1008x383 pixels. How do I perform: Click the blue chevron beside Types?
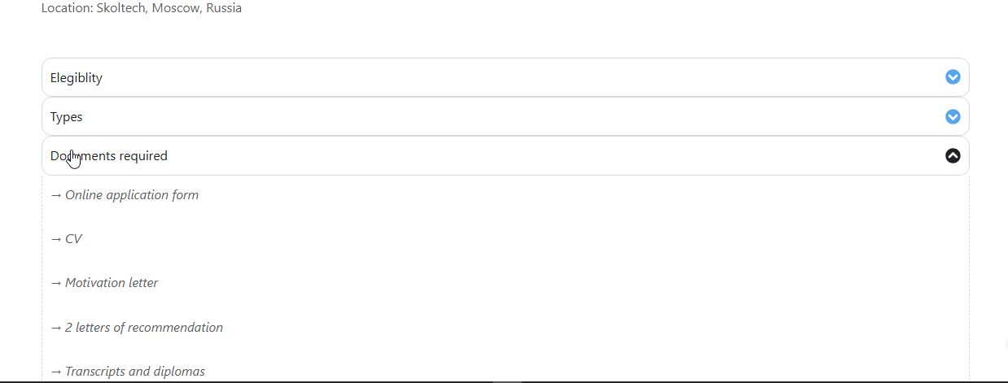(953, 116)
